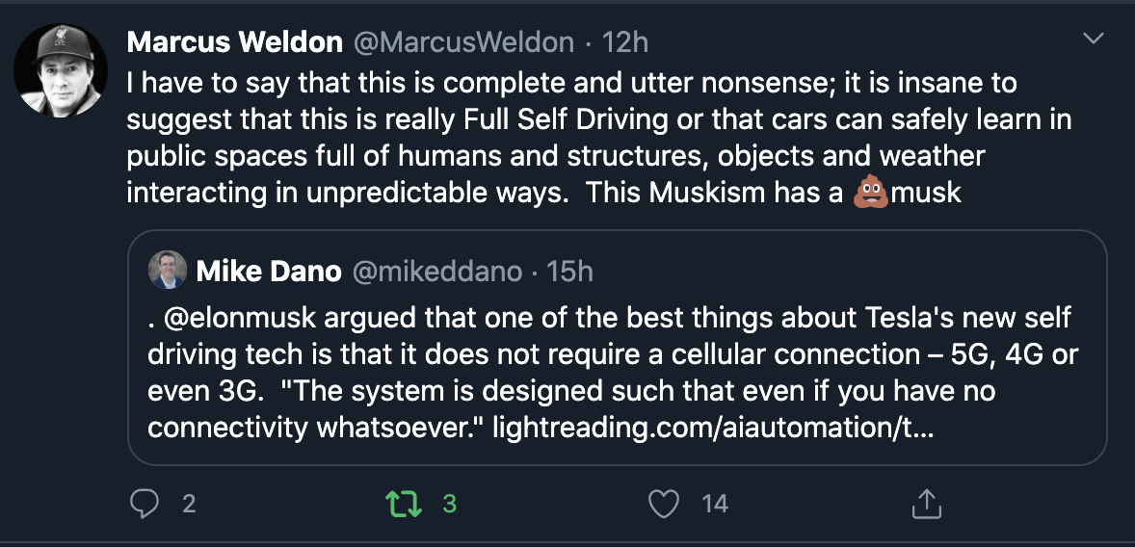Image resolution: width=1135 pixels, height=547 pixels.
Task: Click the retweet count of 3
Action: coord(449,503)
